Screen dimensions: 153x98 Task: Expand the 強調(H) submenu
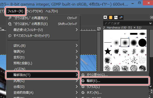tap(43, 52)
